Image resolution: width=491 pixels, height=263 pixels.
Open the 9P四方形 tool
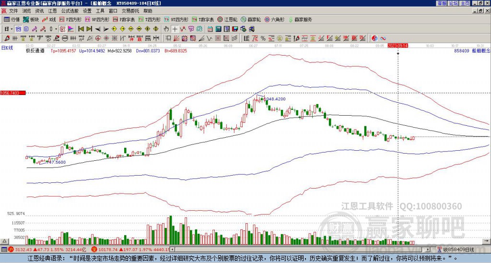click(97, 19)
